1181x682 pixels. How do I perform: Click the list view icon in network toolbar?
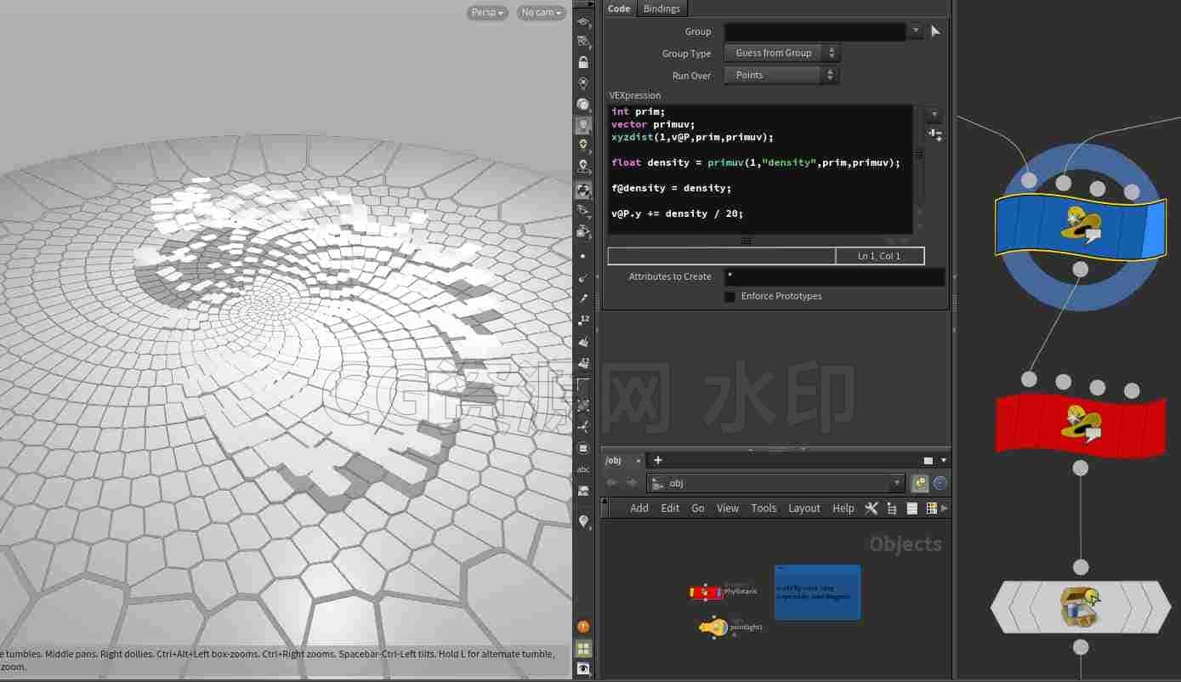pos(911,508)
